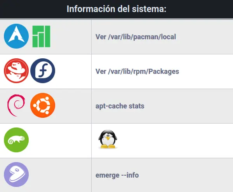Screen dimensions: 233x192
Task: Select the 'emerge --info' command text
Action: click(x=117, y=175)
